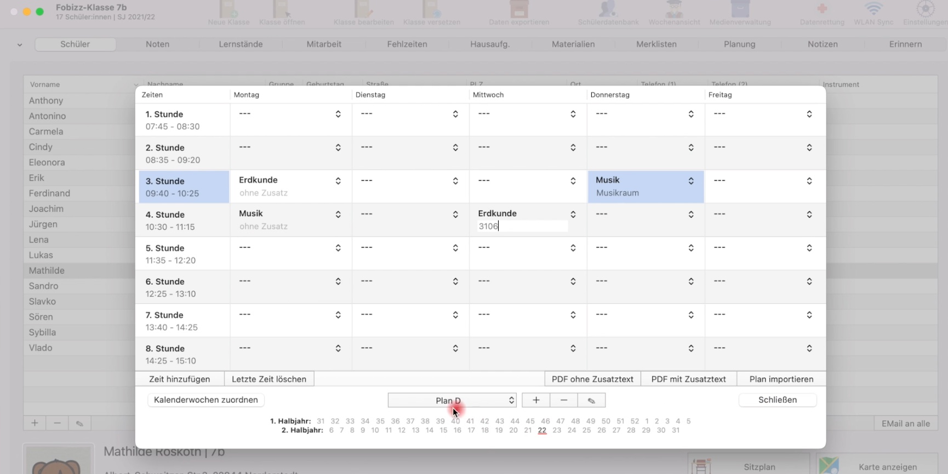Screen dimensions: 948x474
Task: Select calendar week 22 in 2. Halbjahr
Action: (542, 430)
